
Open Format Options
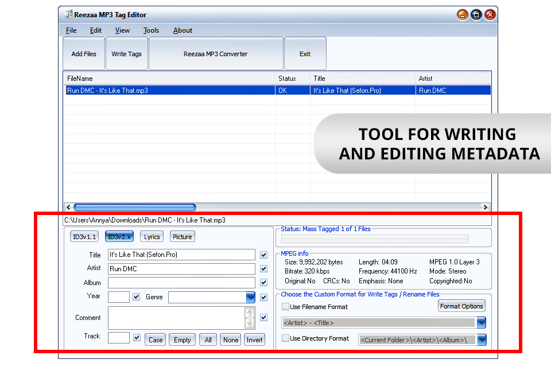click(461, 306)
